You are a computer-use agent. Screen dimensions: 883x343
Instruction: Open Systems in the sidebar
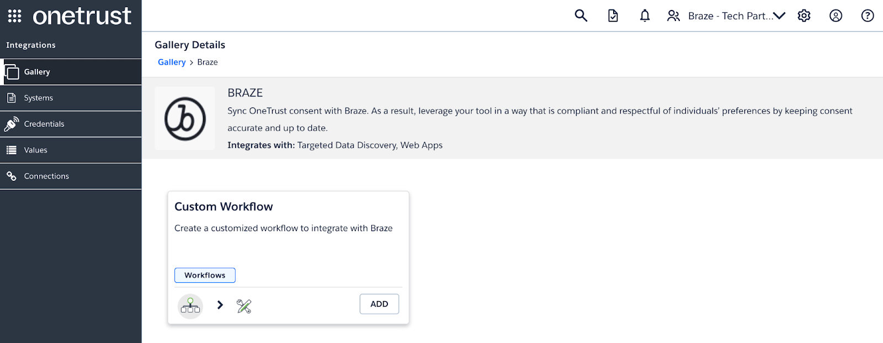click(x=39, y=98)
